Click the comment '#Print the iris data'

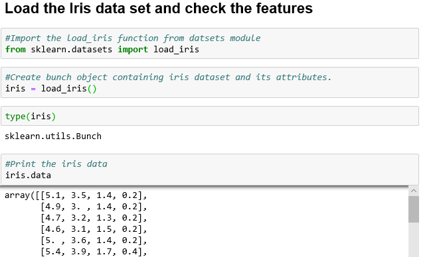(56, 164)
